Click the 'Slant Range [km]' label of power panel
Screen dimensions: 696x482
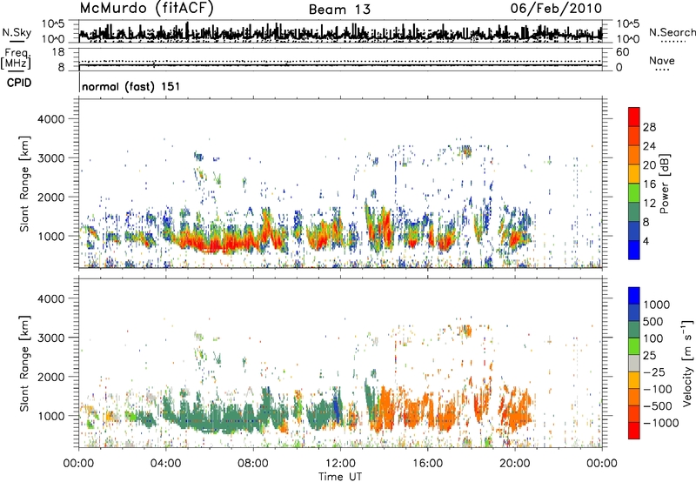[24, 184]
